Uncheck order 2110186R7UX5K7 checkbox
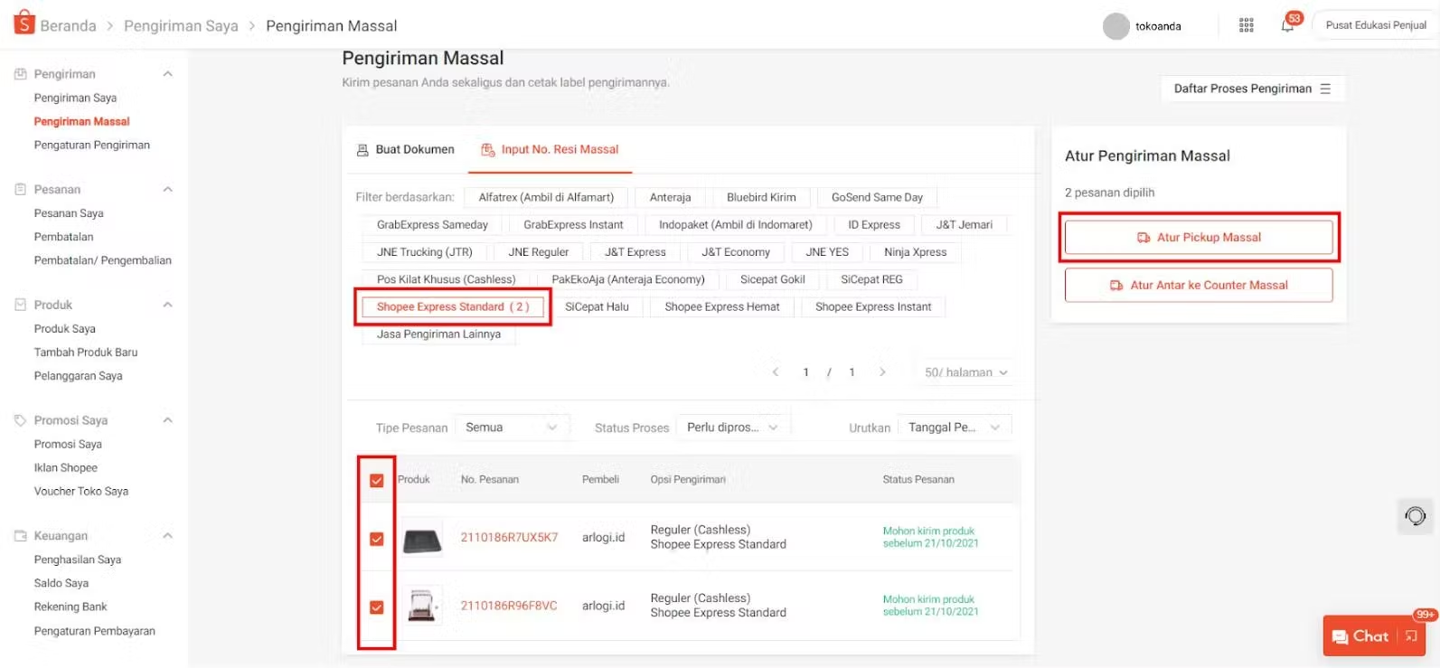The image size is (1440, 668). (x=377, y=539)
